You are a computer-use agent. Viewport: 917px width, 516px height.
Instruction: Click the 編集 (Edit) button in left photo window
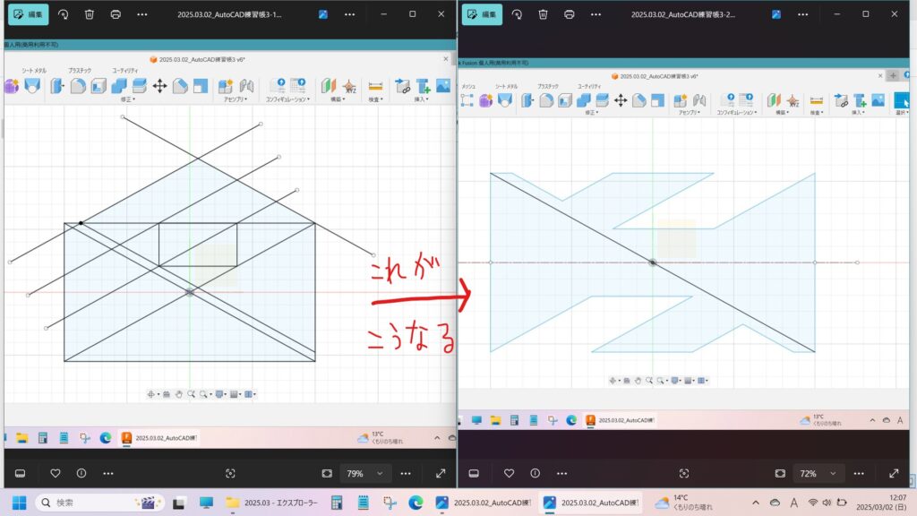pos(27,14)
